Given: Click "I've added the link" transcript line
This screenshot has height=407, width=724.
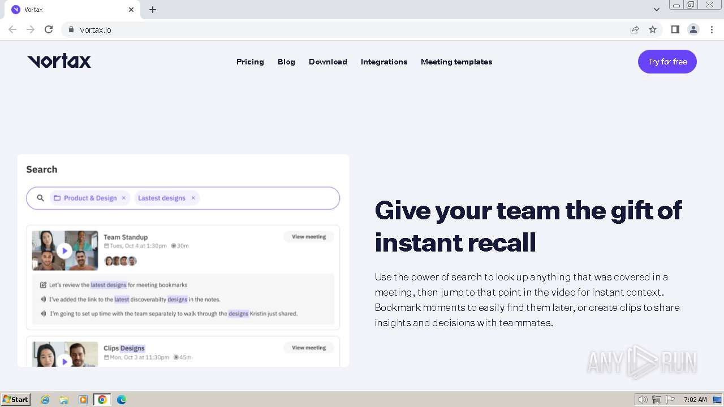Looking at the screenshot, I should tap(135, 300).
